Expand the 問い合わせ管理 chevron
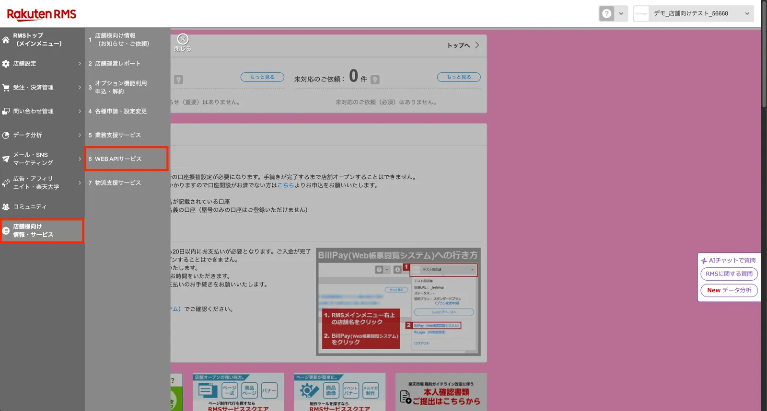 point(80,111)
